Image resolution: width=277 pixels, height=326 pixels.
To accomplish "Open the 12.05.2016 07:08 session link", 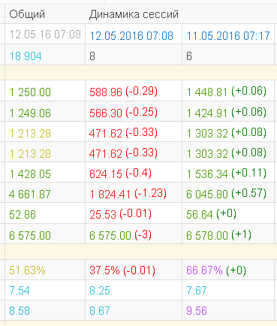I will click(131, 35).
